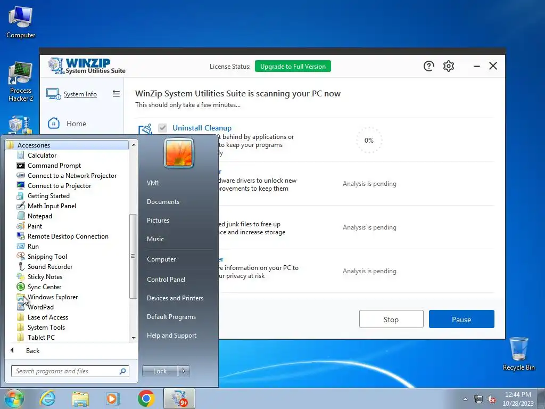
Task: Open Remote Desktop Connection
Action: tap(68, 236)
